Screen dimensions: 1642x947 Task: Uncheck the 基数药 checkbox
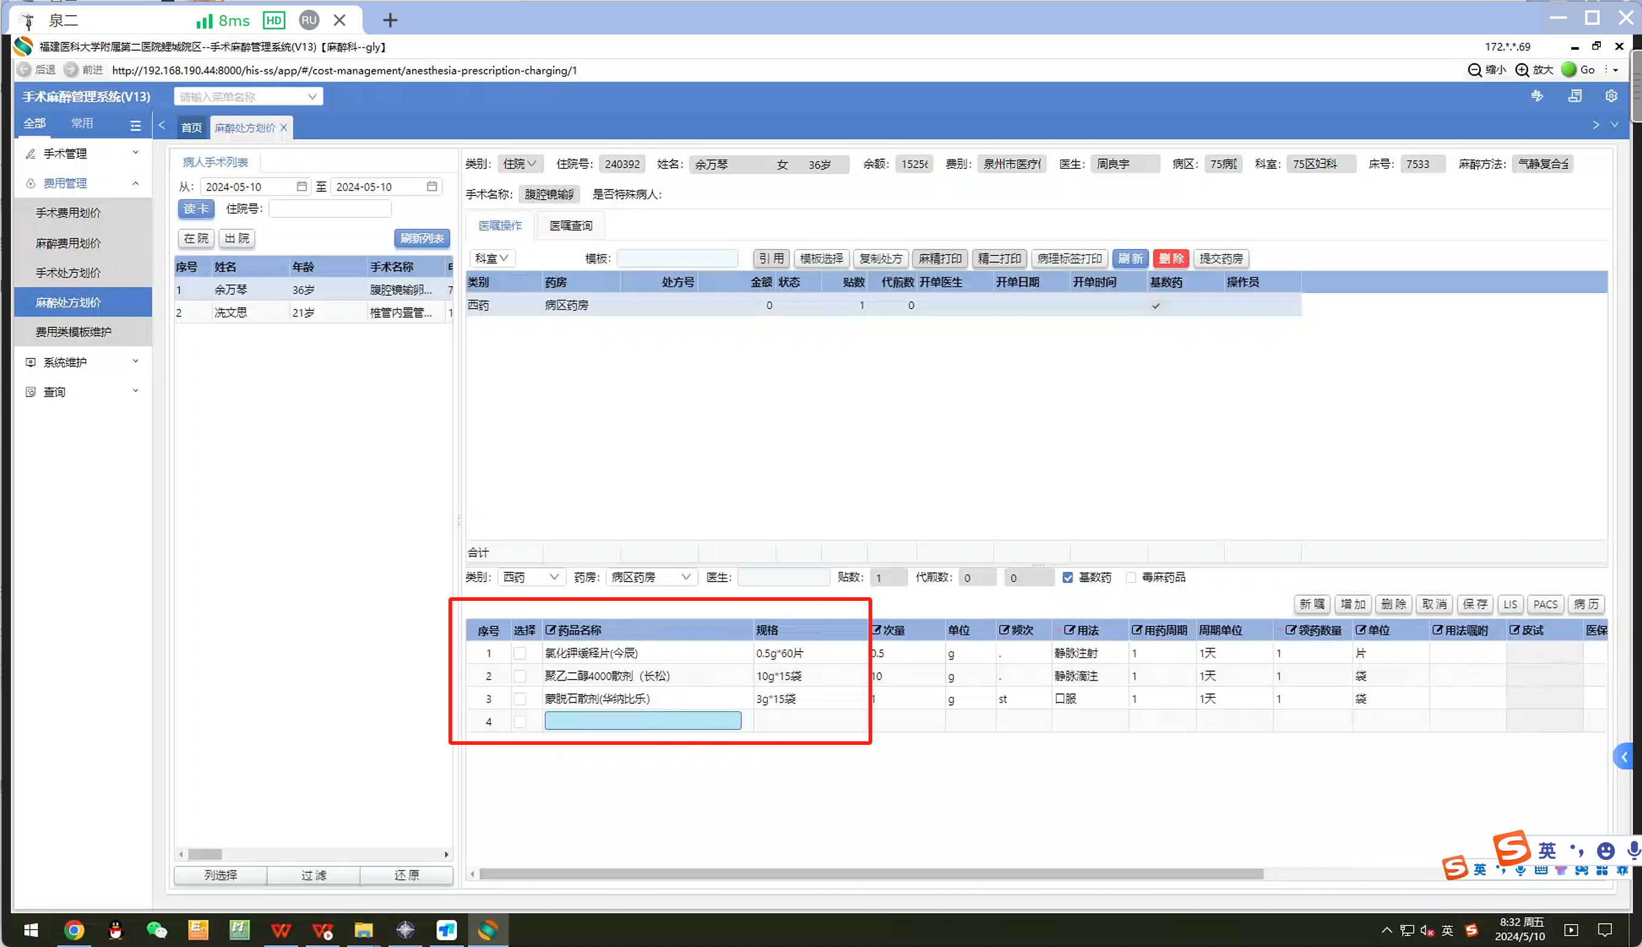[x=1068, y=577]
